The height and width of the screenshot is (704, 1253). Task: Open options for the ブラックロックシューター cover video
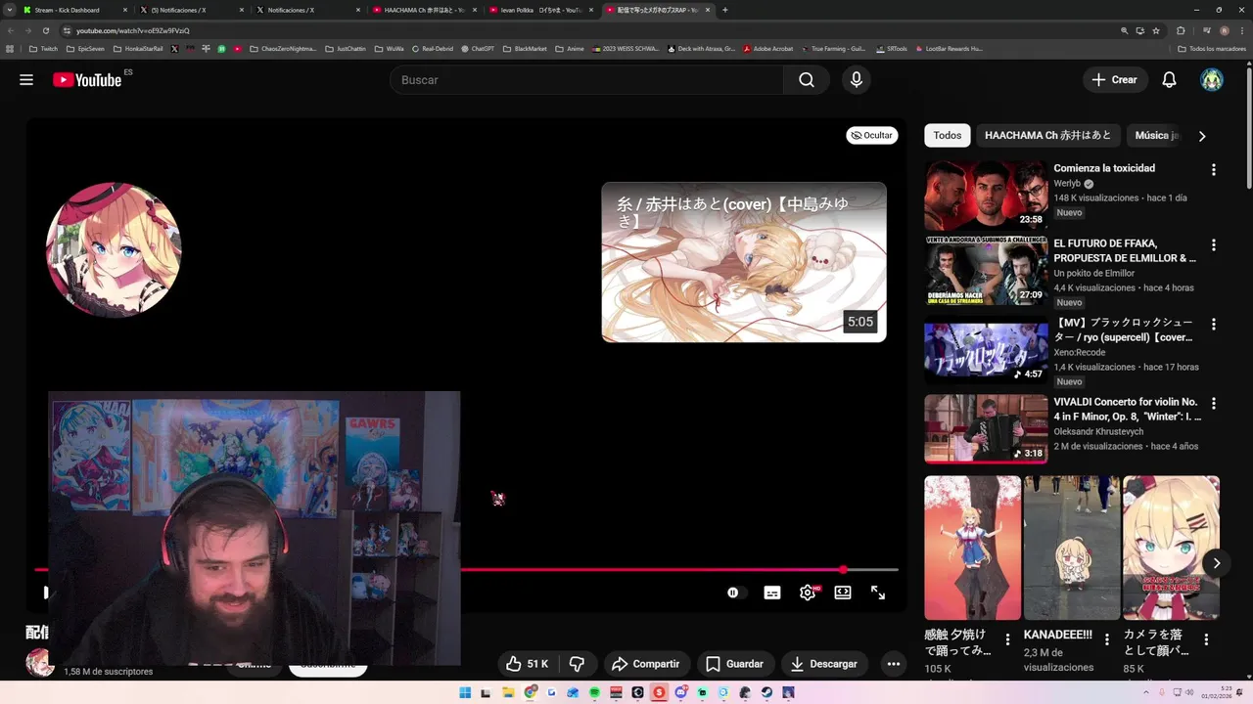(1214, 324)
